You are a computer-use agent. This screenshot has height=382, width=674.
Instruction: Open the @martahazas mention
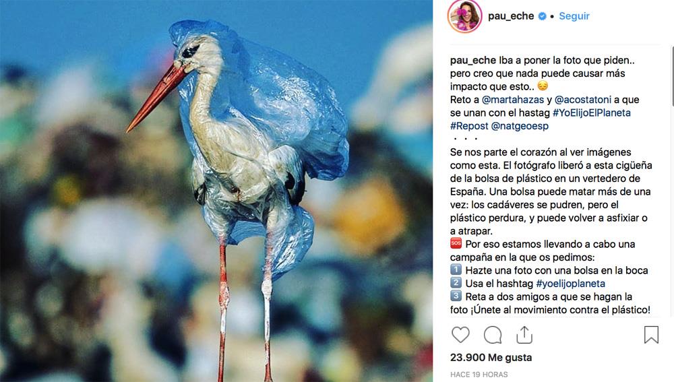[513, 100]
